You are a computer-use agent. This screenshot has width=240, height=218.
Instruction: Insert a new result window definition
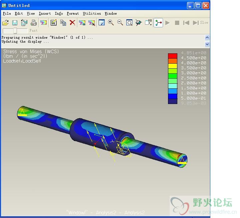[43, 23]
